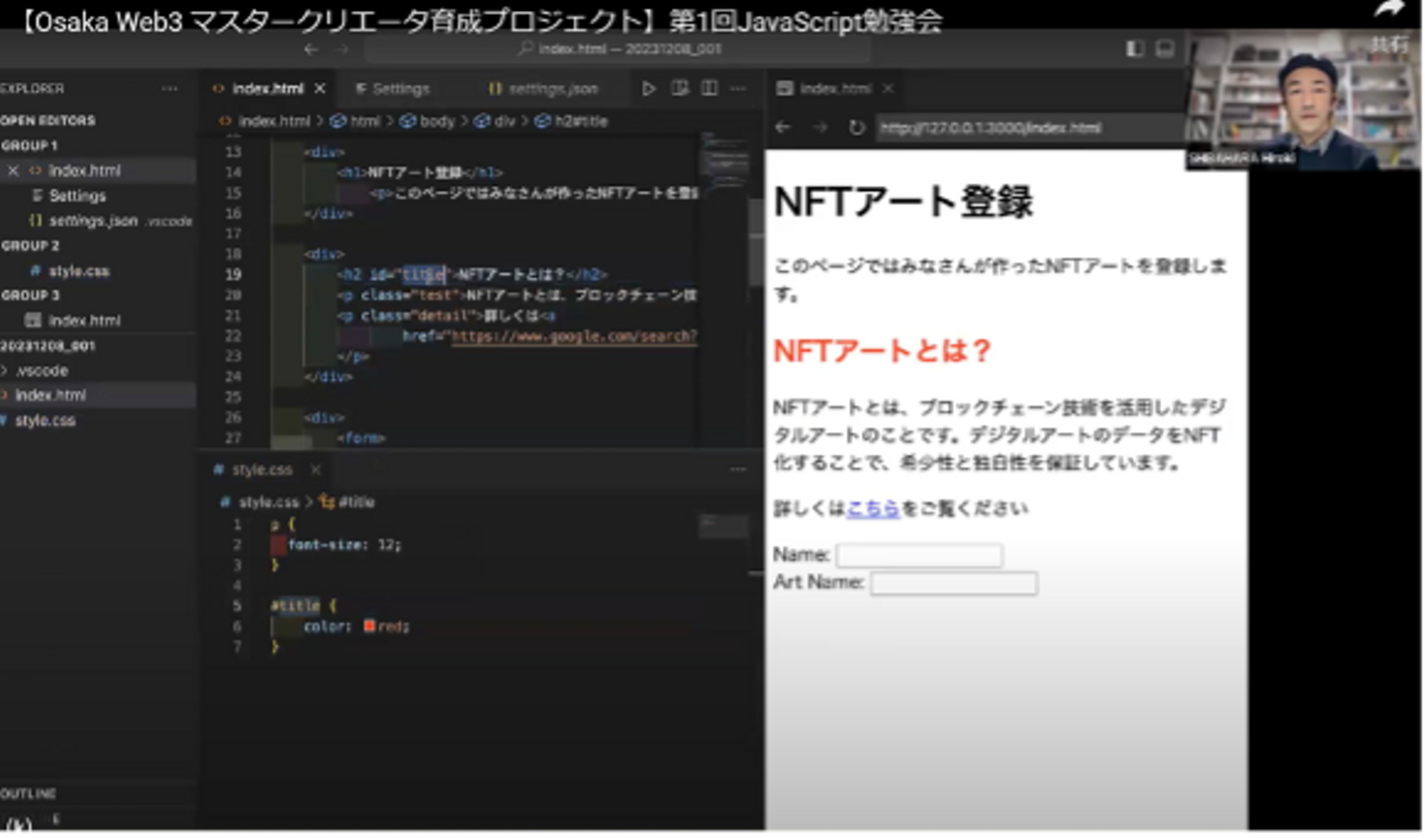Toggle the primary sidebar layout icon
The image size is (1425, 838).
[x=1135, y=48]
